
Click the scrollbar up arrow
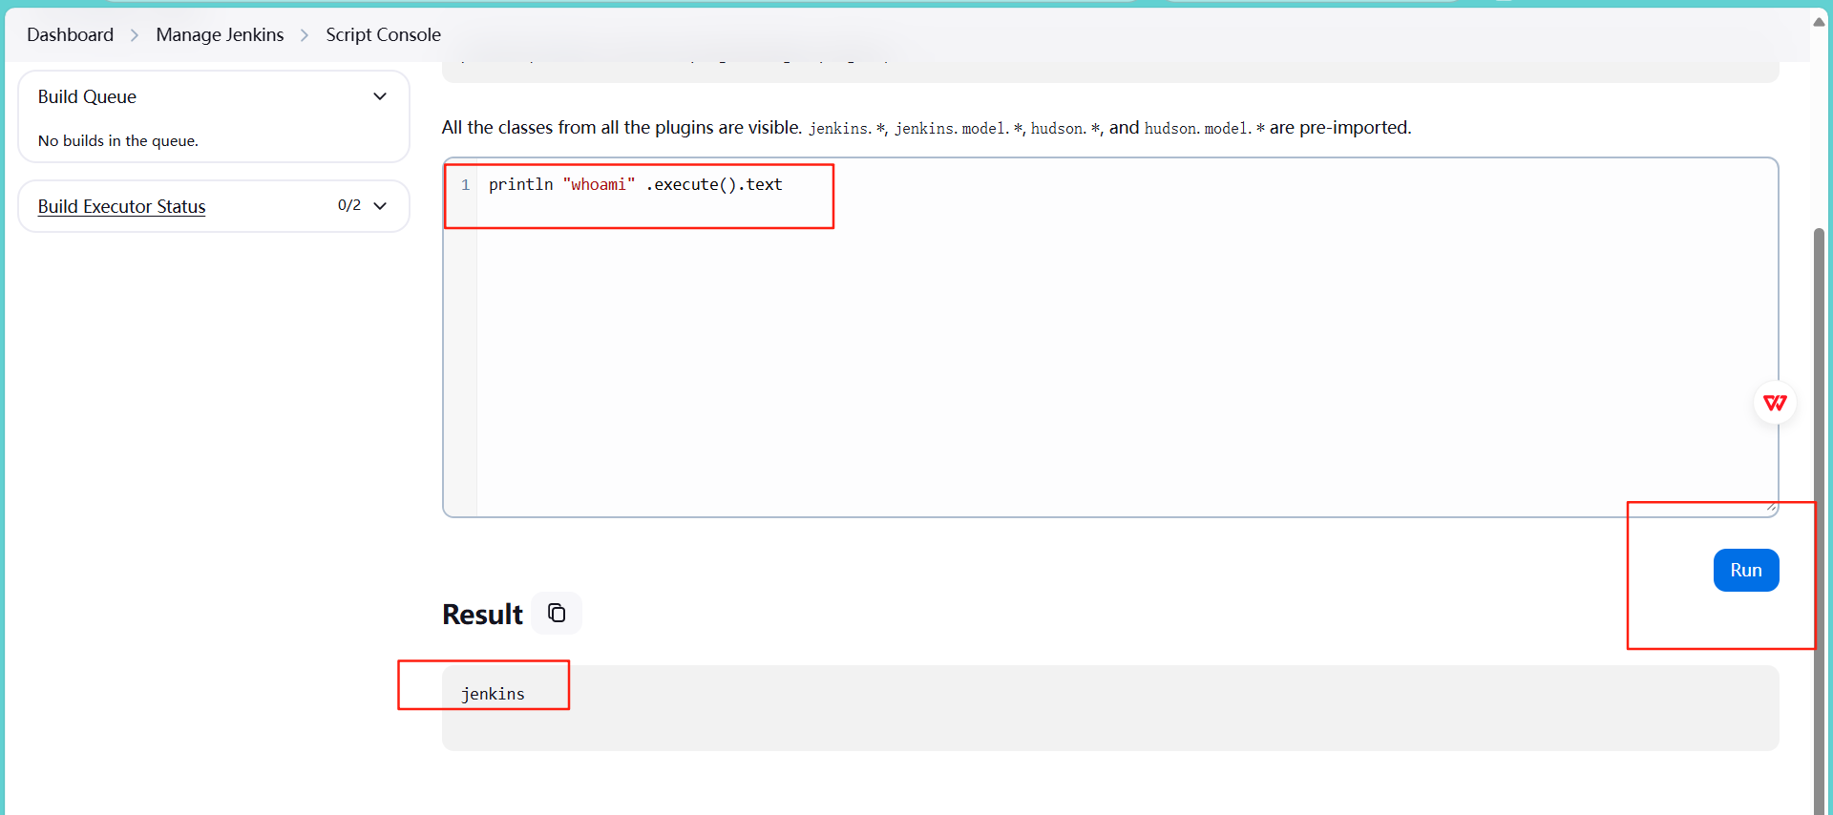(x=1819, y=22)
